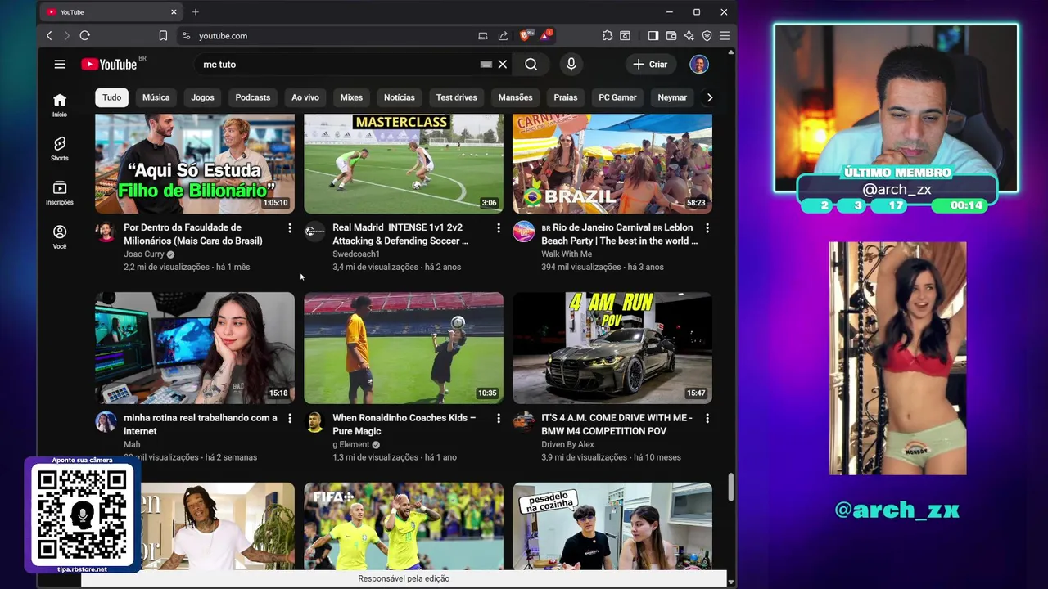Select the Podcasts filter chip
Viewport: 1048px width, 589px height.
[253, 97]
